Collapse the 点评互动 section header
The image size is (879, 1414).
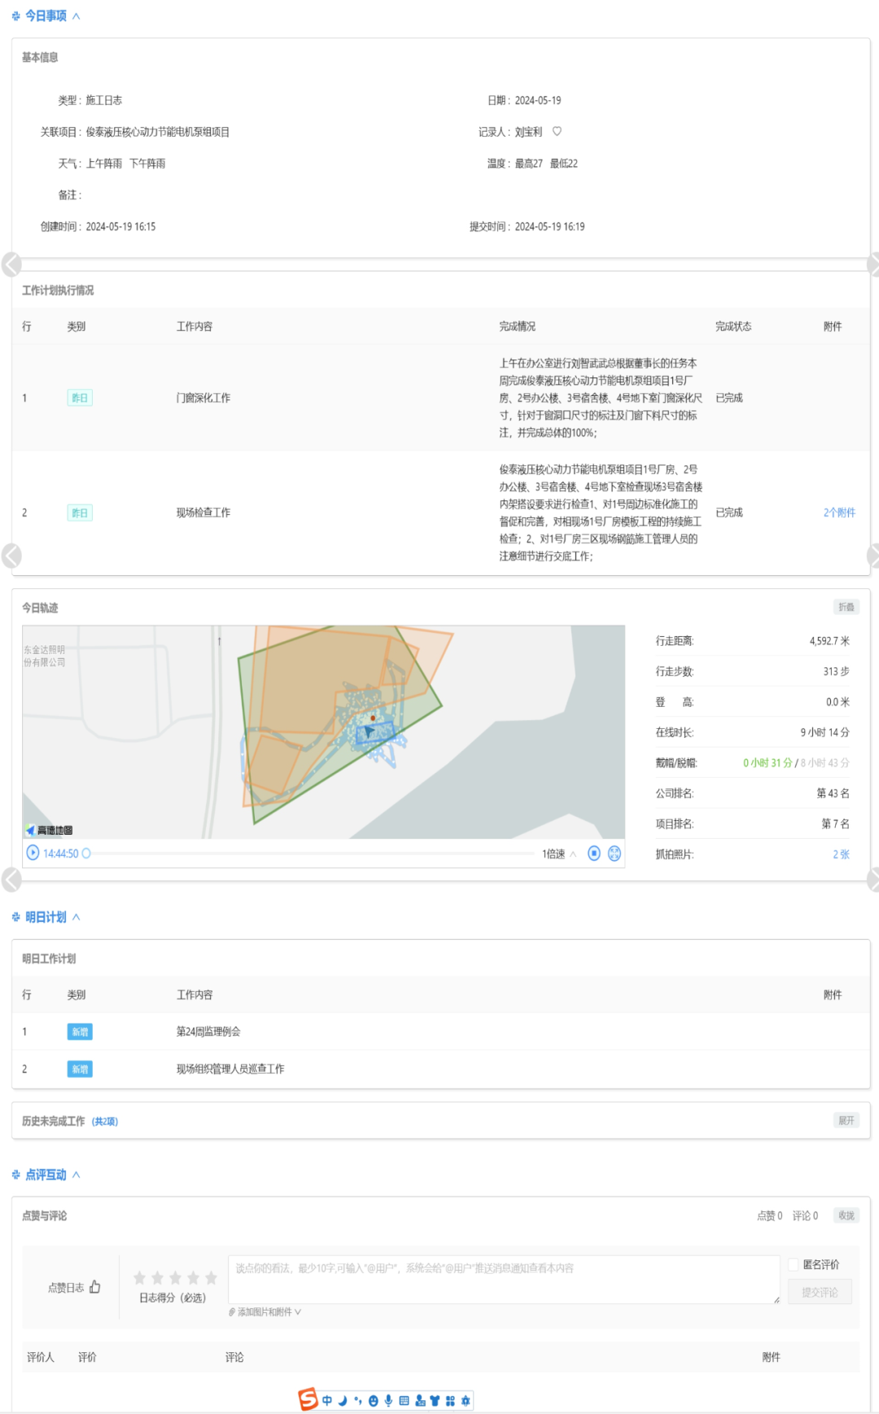[76, 1175]
